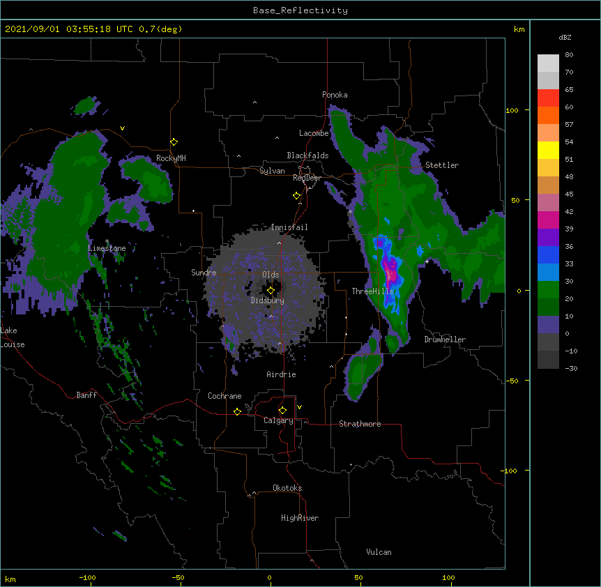Click the RedDeer city label
Viewport: 601px width, 587px height.
307,178
